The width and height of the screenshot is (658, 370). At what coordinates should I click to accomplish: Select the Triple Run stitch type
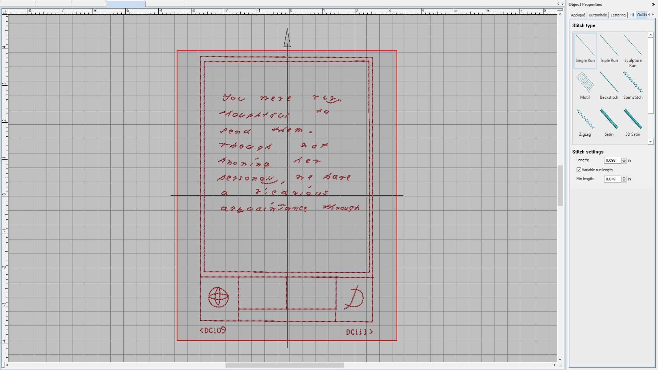click(609, 50)
